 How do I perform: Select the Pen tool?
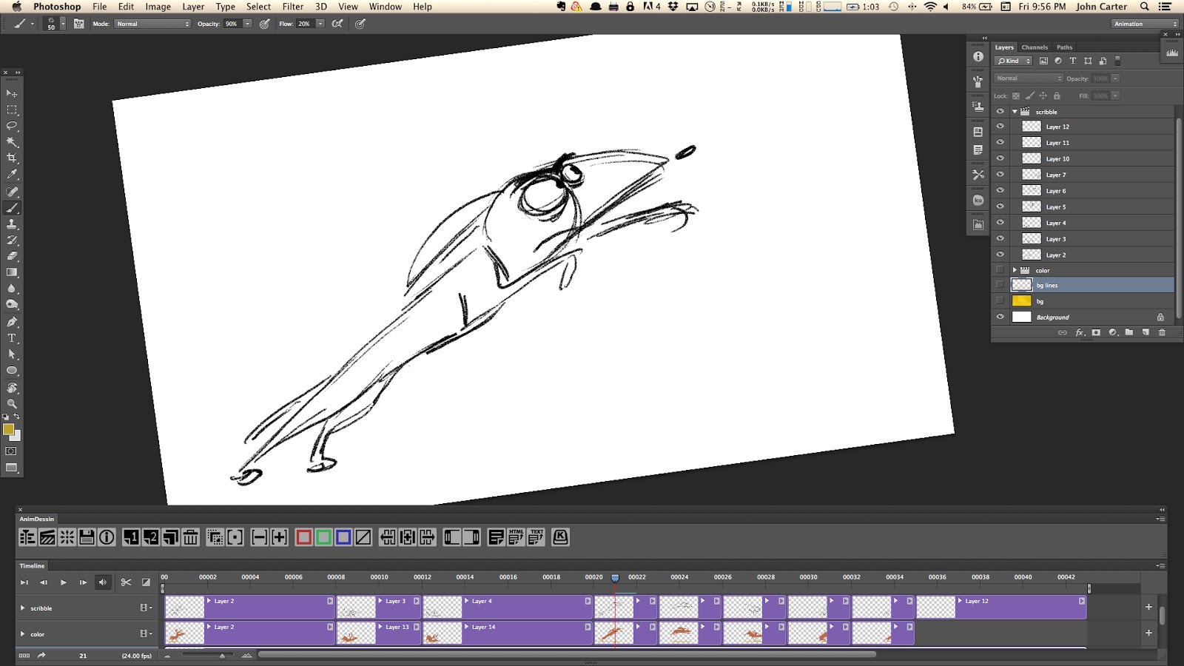coord(12,322)
